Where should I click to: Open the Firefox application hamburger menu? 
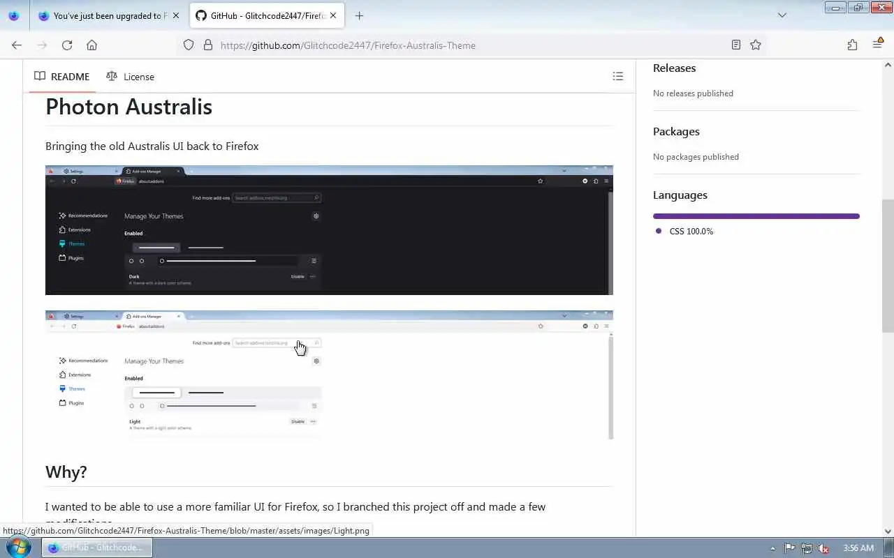coord(877,45)
